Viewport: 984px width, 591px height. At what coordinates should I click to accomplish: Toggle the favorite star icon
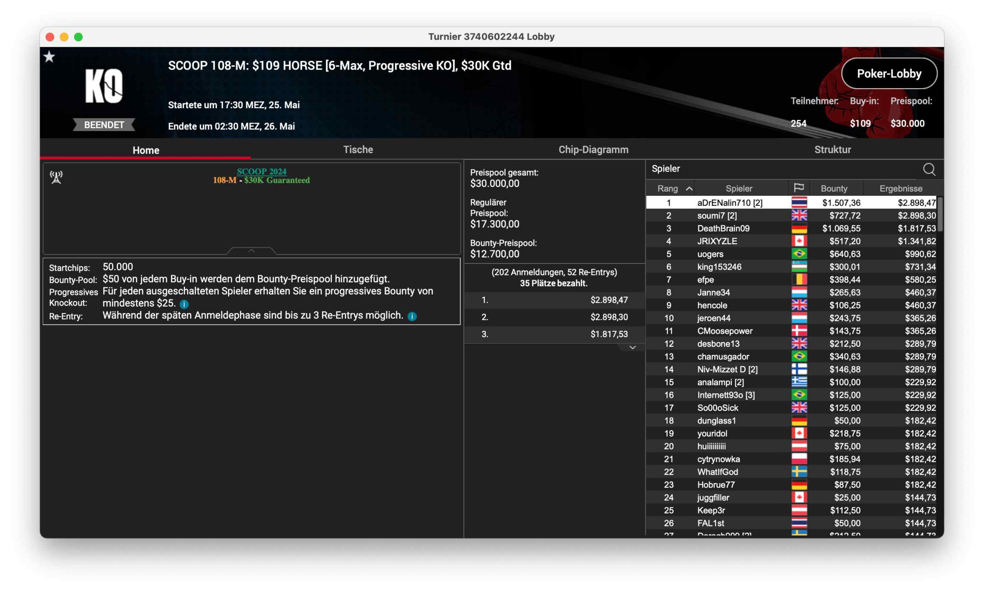(x=50, y=57)
